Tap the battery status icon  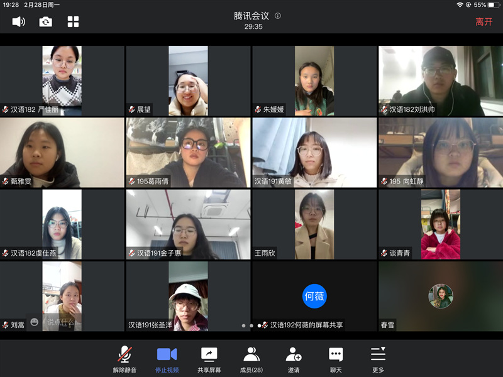[494, 5]
